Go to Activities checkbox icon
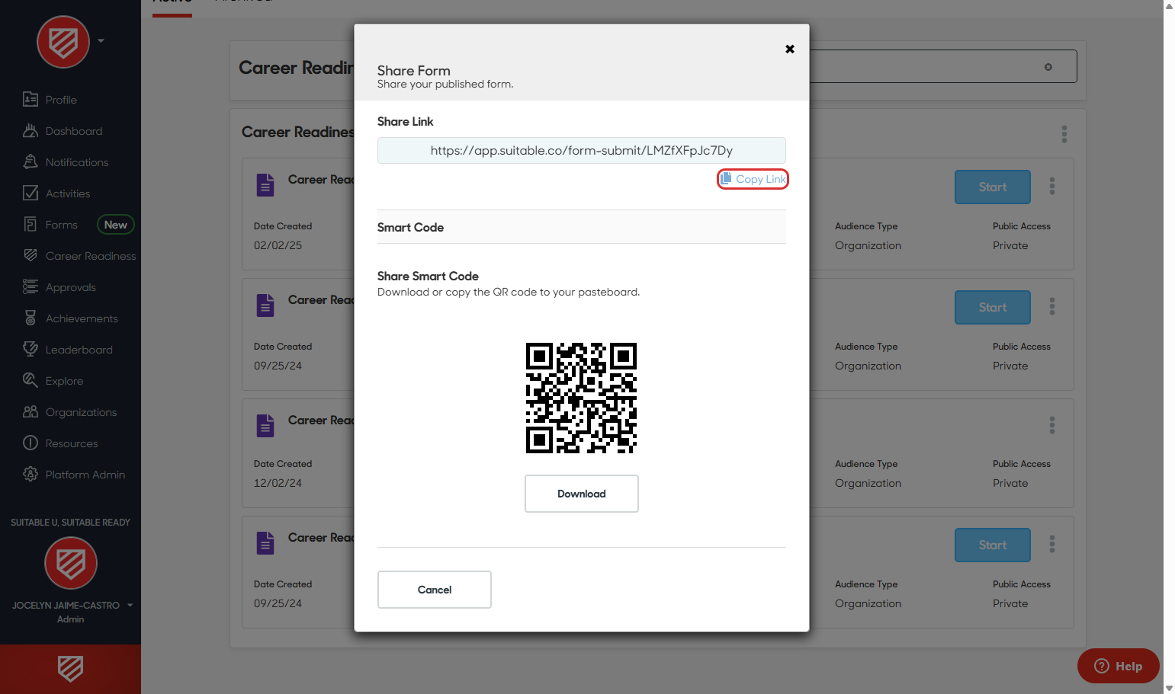 click(30, 193)
